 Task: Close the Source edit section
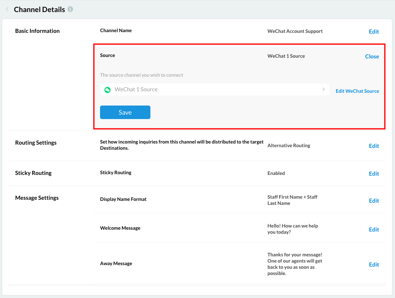372,57
